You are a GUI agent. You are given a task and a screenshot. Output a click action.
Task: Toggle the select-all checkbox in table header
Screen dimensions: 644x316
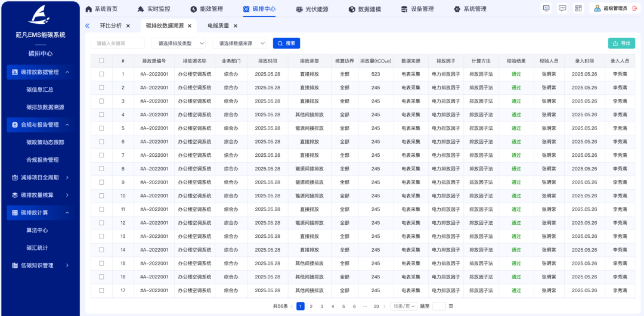pyautogui.click(x=101, y=61)
